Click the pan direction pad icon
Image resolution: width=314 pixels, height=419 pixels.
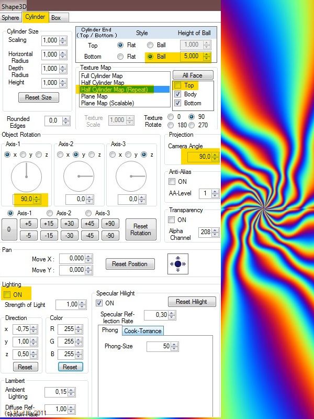pos(178,264)
